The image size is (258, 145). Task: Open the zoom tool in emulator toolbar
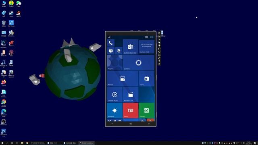[159, 58]
